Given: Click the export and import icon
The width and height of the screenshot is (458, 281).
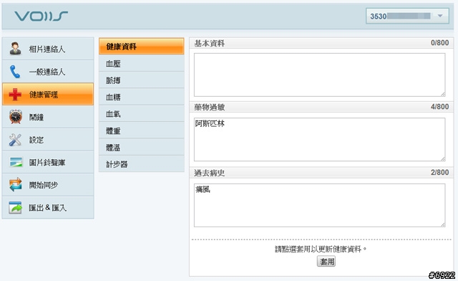Looking at the screenshot, I should point(15,207).
